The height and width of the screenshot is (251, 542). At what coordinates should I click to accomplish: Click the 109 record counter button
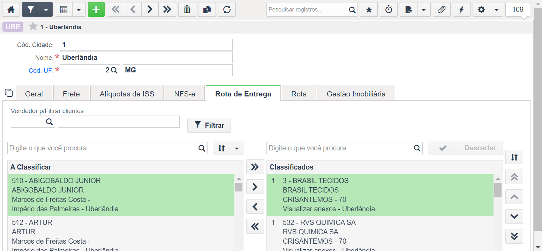coord(518,9)
